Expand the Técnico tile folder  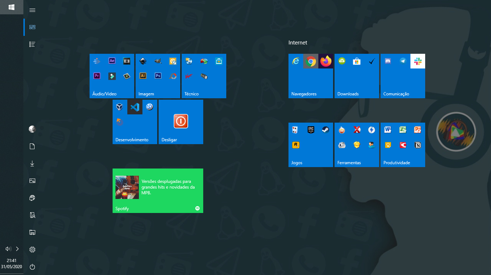coord(204,76)
